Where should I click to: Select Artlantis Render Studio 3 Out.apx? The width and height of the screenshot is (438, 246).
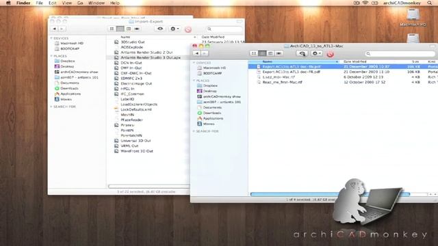[x=151, y=57]
